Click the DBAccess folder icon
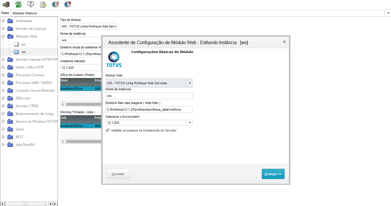The height and width of the screenshot is (206, 391). click(10, 98)
